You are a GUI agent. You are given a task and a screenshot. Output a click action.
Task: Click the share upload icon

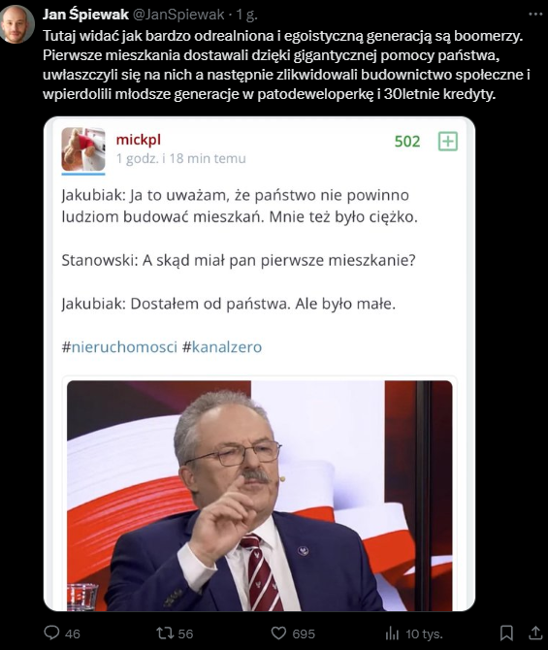click(535, 633)
